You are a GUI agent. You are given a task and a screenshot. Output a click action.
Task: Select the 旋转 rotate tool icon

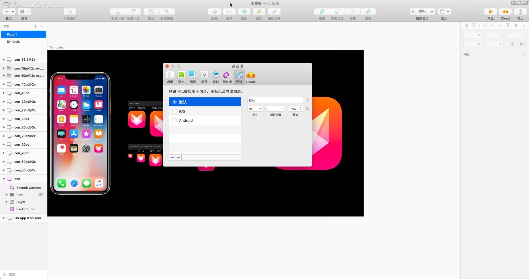click(229, 11)
